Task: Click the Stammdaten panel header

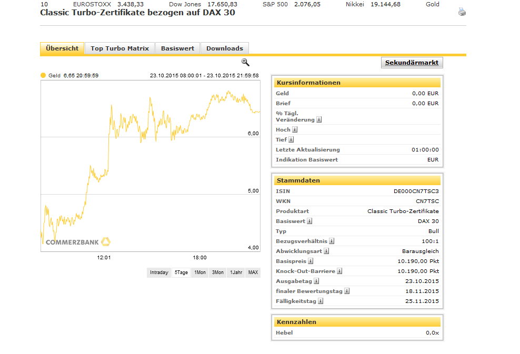Action: (357, 180)
